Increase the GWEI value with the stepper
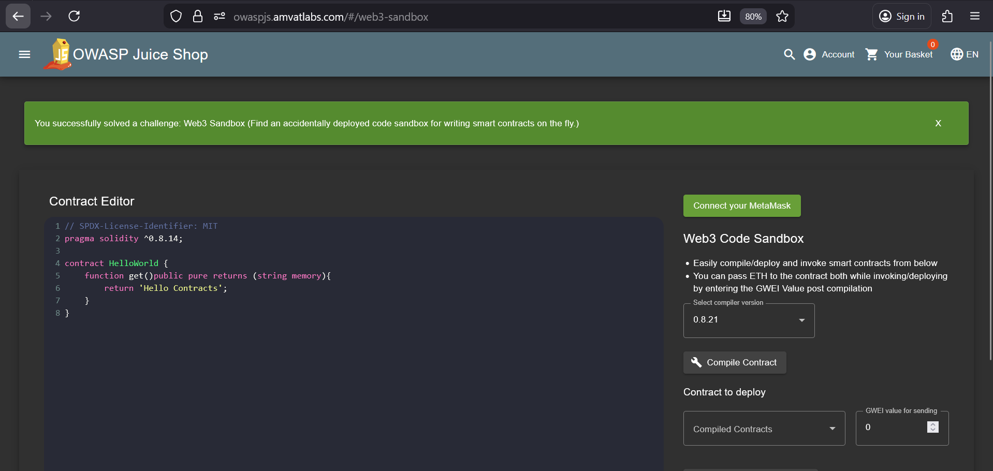This screenshot has width=993, height=471. point(932,424)
